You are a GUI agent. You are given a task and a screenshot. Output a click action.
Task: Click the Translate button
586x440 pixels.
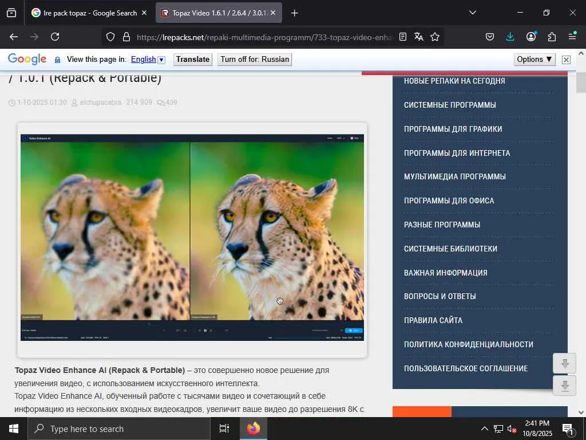click(x=193, y=60)
